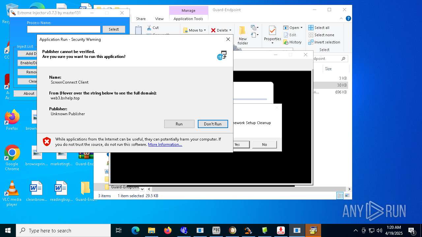Click the Cut scissors icon

coord(149,28)
